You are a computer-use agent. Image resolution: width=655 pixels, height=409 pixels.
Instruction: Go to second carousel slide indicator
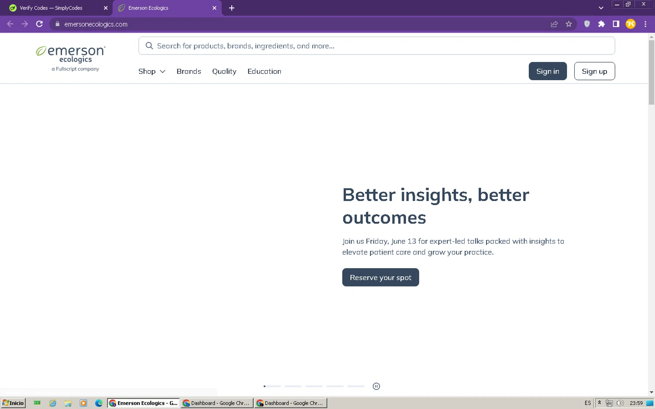click(x=293, y=386)
